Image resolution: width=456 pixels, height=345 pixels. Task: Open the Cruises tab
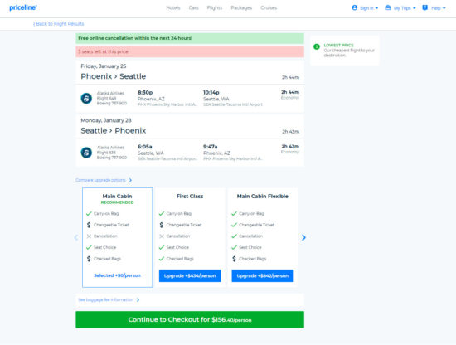(x=269, y=7)
